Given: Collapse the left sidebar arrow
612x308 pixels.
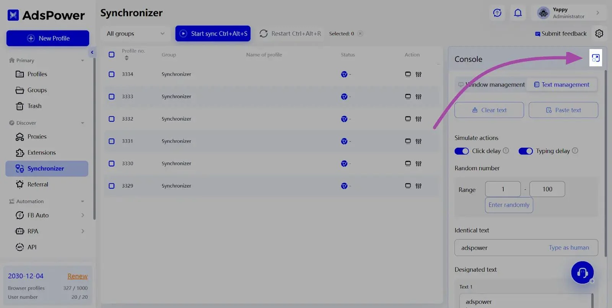Looking at the screenshot, I should pos(92,52).
